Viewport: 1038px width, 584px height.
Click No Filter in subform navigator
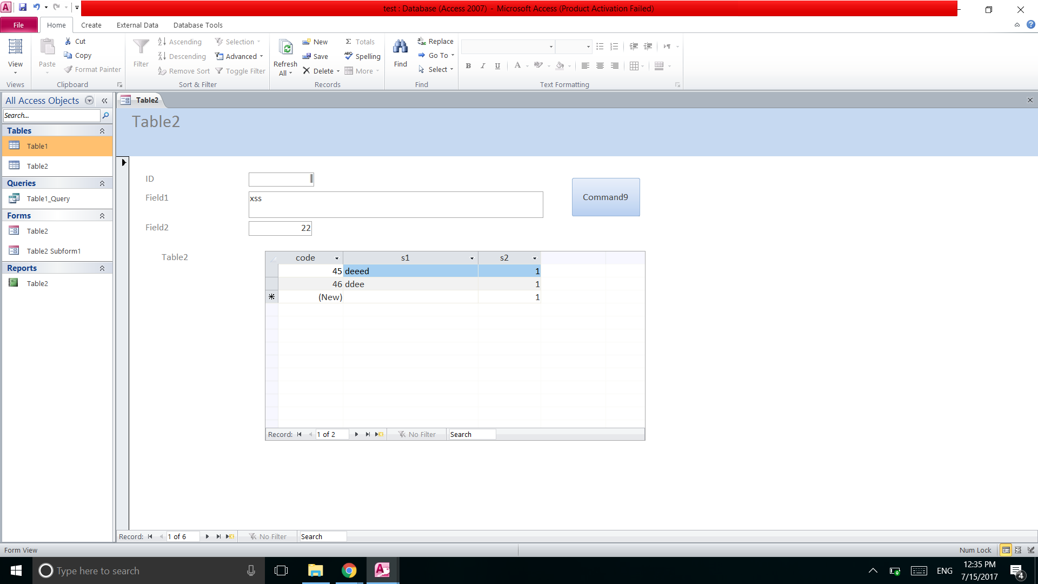click(417, 434)
